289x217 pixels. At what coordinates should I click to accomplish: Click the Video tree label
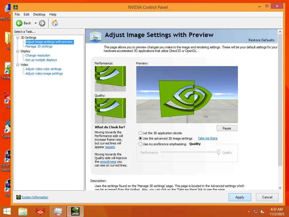24,65
